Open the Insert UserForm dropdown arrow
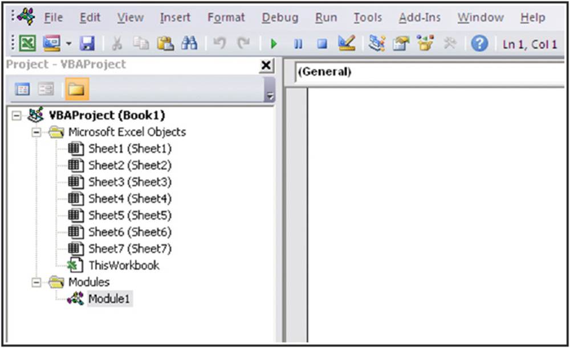 69,44
